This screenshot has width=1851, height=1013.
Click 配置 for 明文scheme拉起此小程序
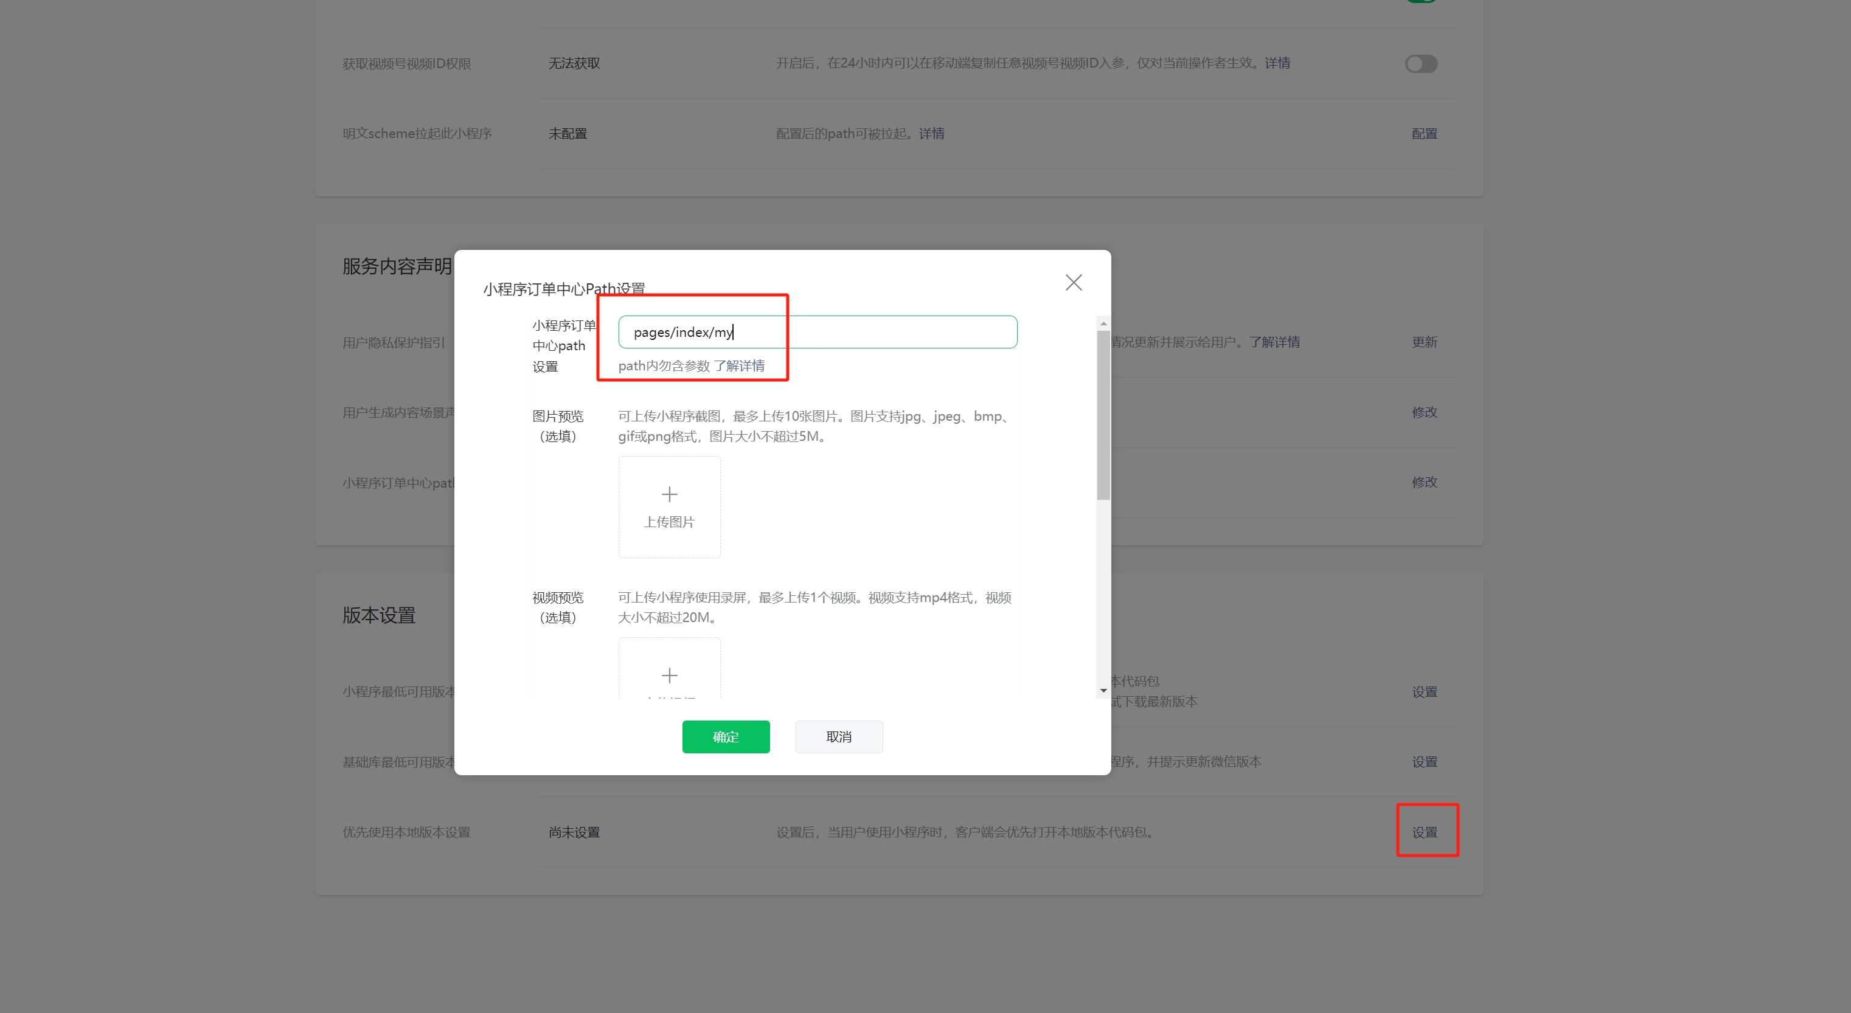click(x=1424, y=134)
